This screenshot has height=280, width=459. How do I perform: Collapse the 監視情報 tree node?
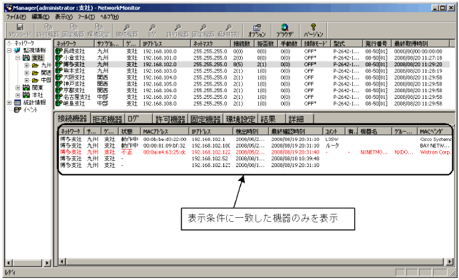pos(9,50)
